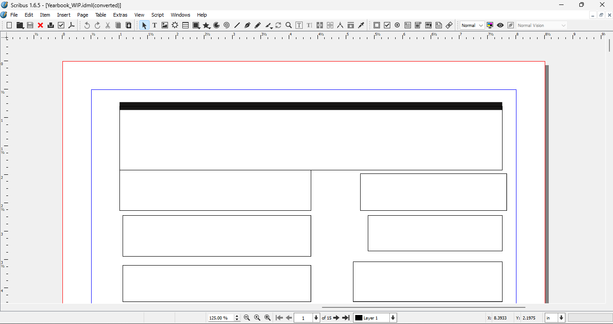613x324 pixels.
Task: Open the Layer 1 layer dropdown
Action: coord(375,318)
